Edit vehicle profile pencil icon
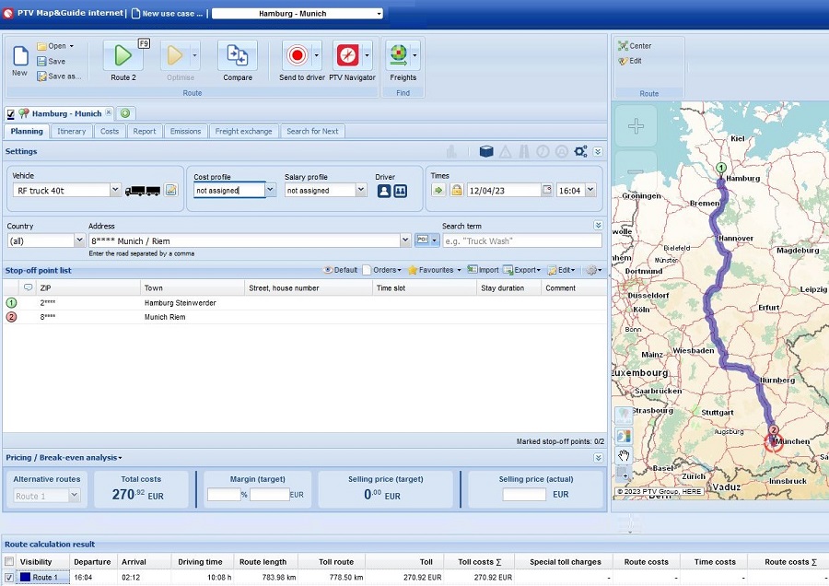This screenshot has height=586, width=829. pyautogui.click(x=170, y=190)
